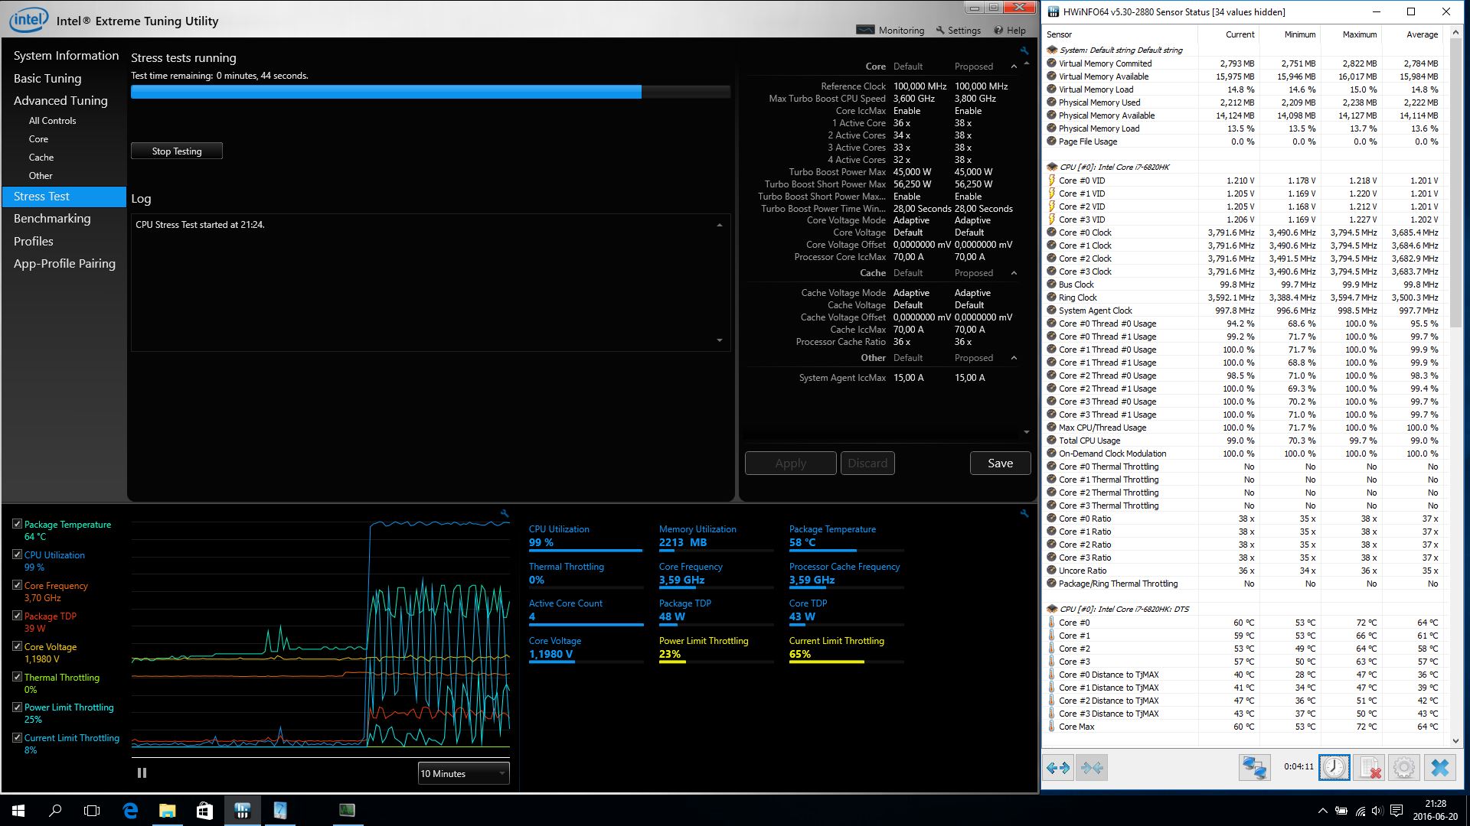This screenshot has width=1470, height=826.
Task: Click the Stop Testing button
Action: tap(177, 151)
